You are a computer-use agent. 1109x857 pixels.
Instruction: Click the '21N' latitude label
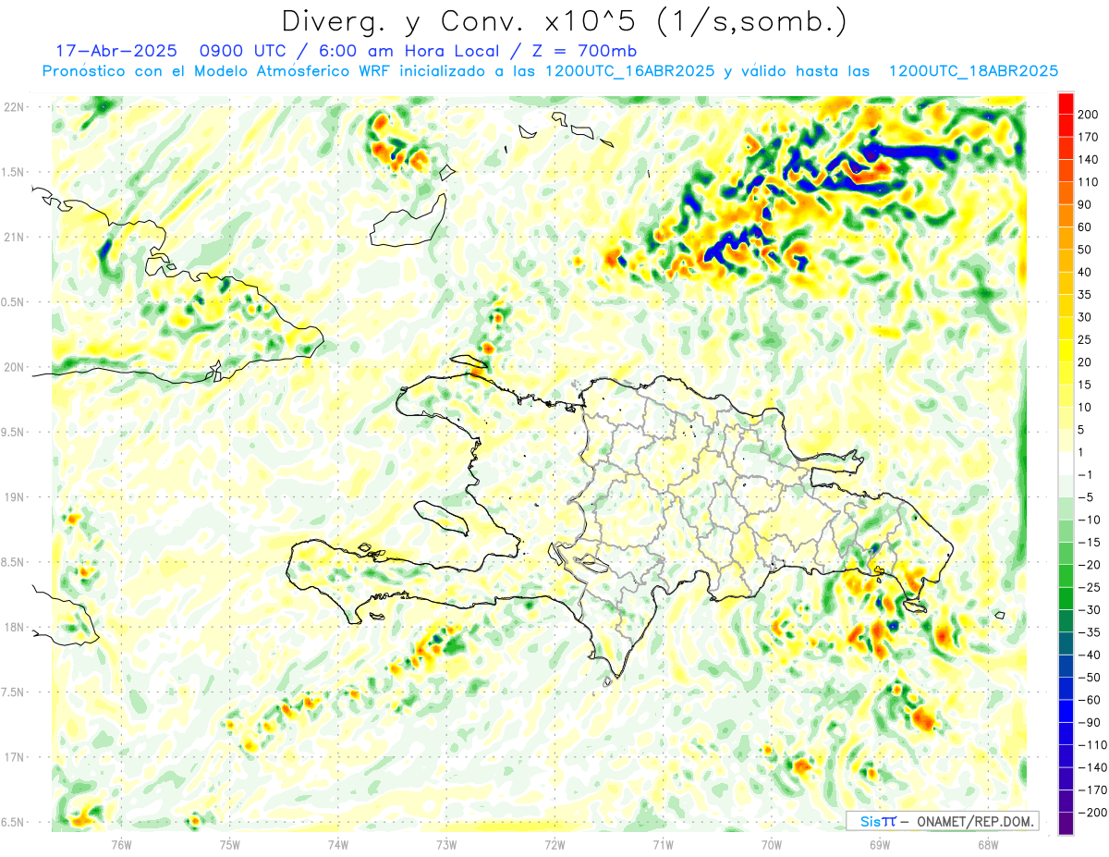pyautogui.click(x=14, y=237)
